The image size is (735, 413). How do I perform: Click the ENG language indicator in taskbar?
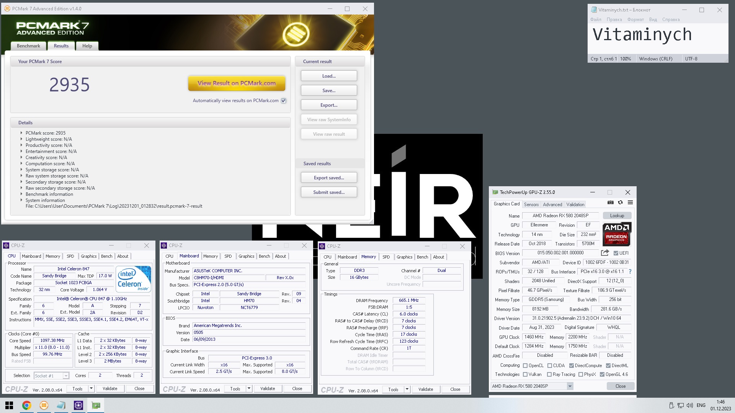(701, 405)
